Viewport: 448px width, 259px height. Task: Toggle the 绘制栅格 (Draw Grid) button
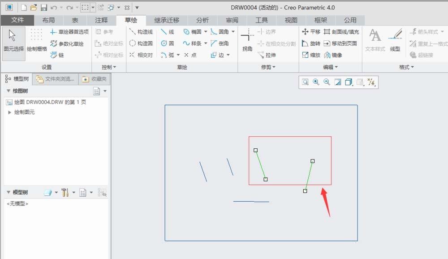click(37, 40)
